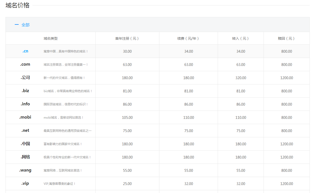Image resolution: width=311 pixels, height=193 pixels.
Task: Click the .vip domain name
Action: pyautogui.click(x=25, y=184)
